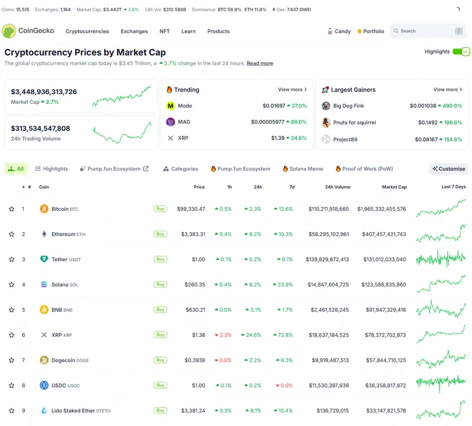Click the MAD trending coin icon
This screenshot has width=472, height=426.
[x=171, y=122]
